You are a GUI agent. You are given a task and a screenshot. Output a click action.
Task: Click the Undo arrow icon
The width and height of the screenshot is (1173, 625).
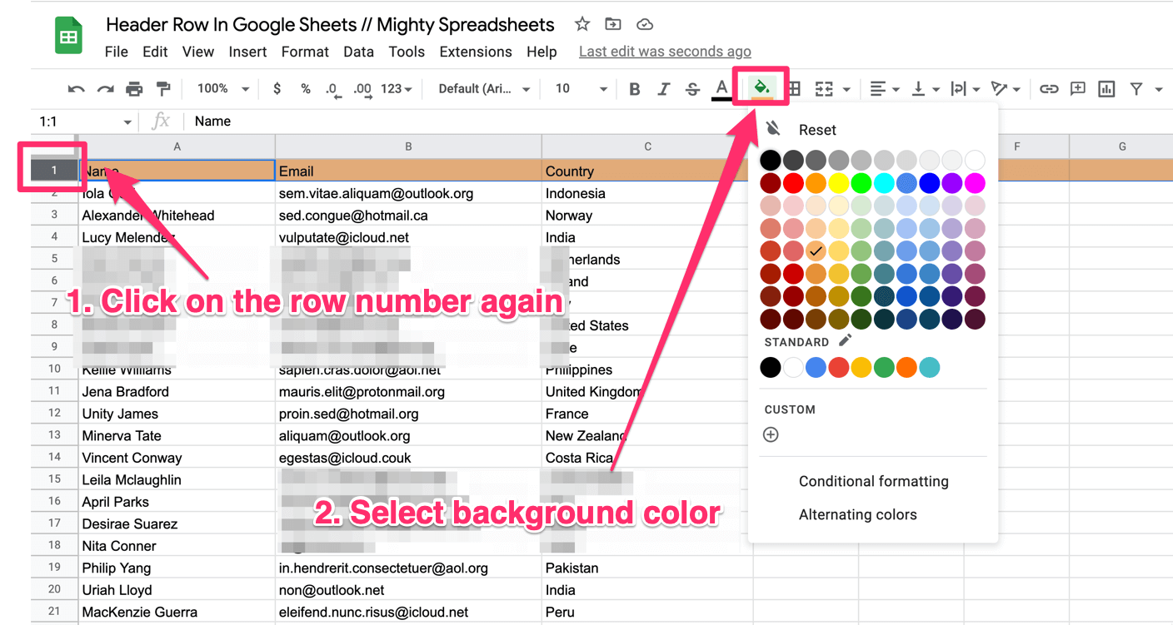pos(77,89)
